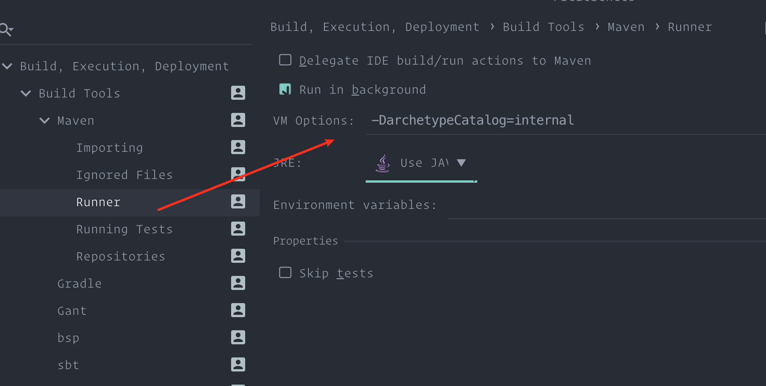Click the Java cup icon in JRE selector
This screenshot has width=766, height=386.
point(383,163)
